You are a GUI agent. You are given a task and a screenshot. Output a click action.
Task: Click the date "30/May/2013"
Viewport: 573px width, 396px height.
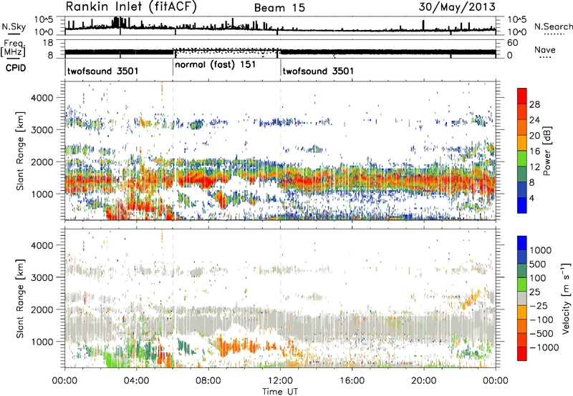pyautogui.click(x=457, y=6)
